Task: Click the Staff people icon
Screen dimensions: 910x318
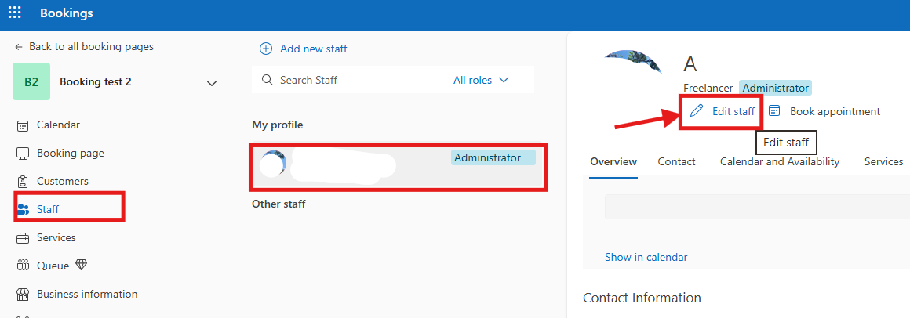Action: coord(24,210)
